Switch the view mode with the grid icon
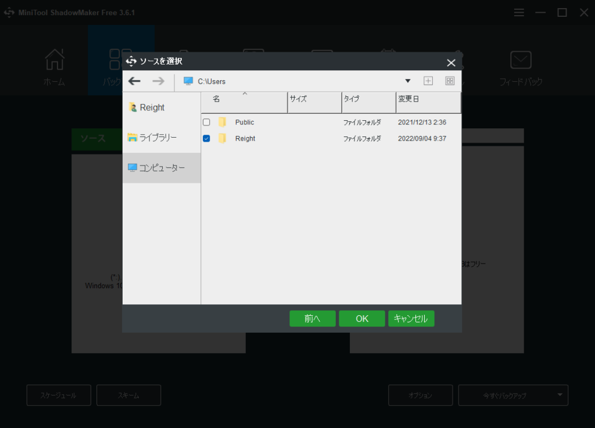The height and width of the screenshot is (428, 595). pos(450,81)
